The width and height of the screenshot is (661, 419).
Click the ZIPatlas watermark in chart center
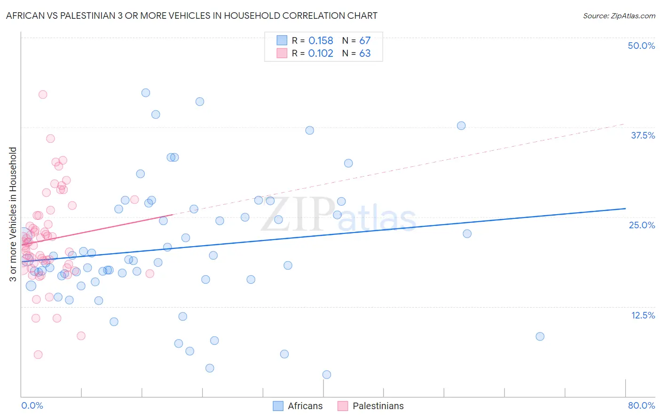(338, 215)
